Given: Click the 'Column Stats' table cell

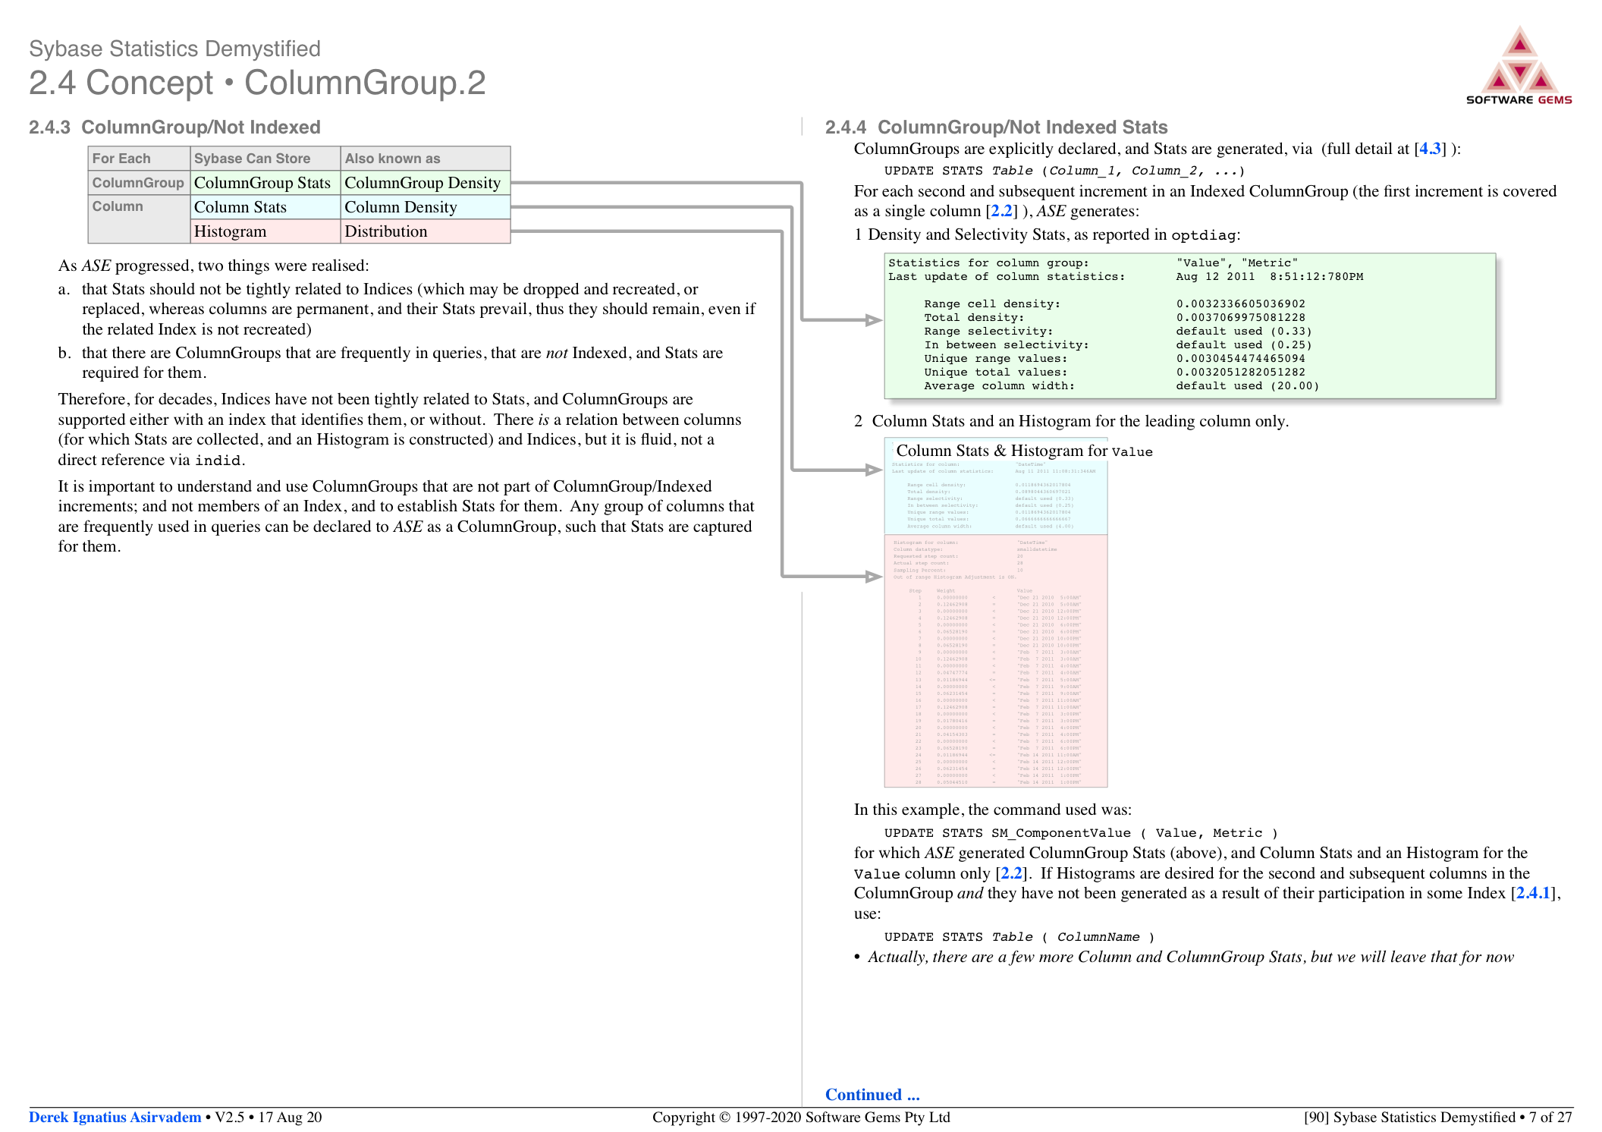Looking at the screenshot, I should point(265,207).
